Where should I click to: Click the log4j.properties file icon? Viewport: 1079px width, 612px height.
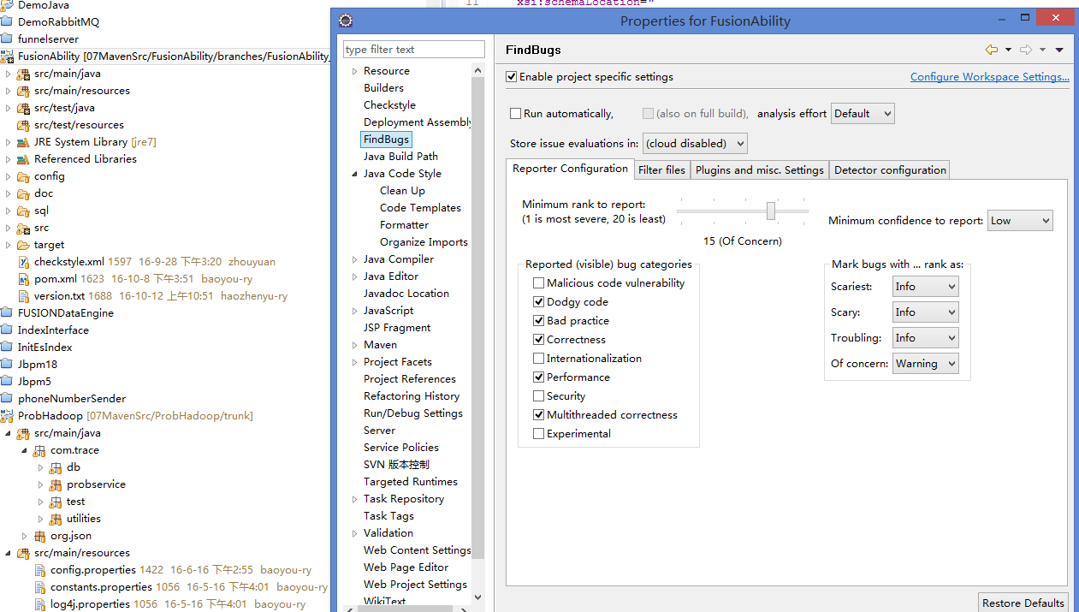pyautogui.click(x=40, y=604)
